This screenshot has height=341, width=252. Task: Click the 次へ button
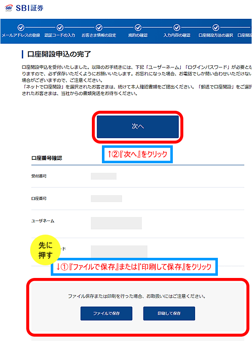pyautogui.click(x=138, y=127)
